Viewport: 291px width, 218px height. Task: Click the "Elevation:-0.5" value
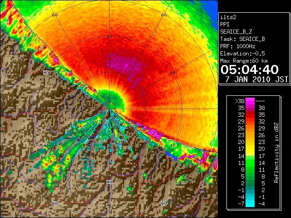click(x=242, y=54)
